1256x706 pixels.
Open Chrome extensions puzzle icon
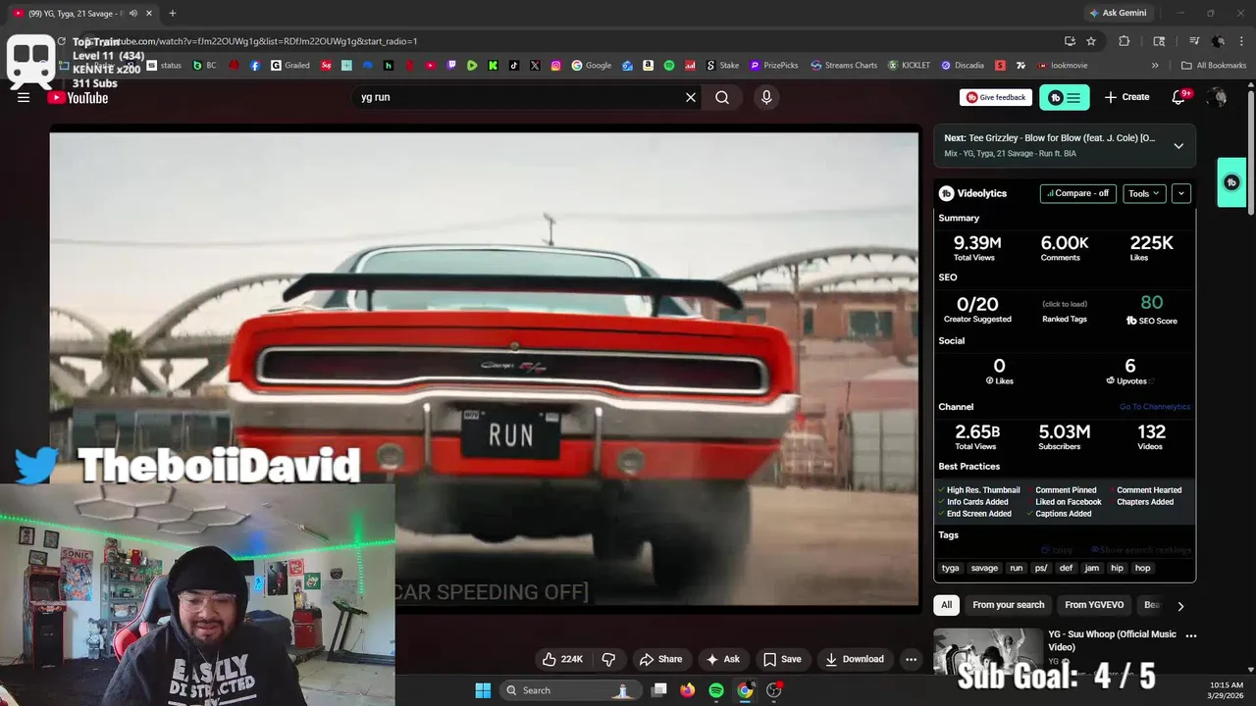click(1125, 41)
